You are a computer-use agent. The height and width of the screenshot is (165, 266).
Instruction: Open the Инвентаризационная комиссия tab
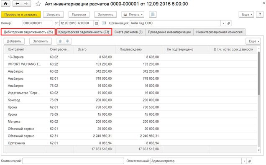pyautogui.click(x=219, y=32)
